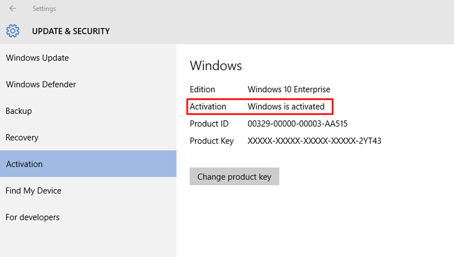This screenshot has height=257, width=454.
Task: Select the Product Key value ending in 2YT43
Action: click(314, 141)
